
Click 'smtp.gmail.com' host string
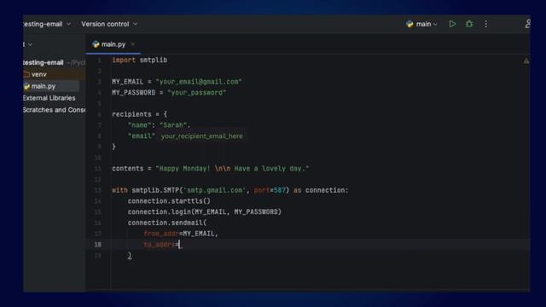coord(214,190)
